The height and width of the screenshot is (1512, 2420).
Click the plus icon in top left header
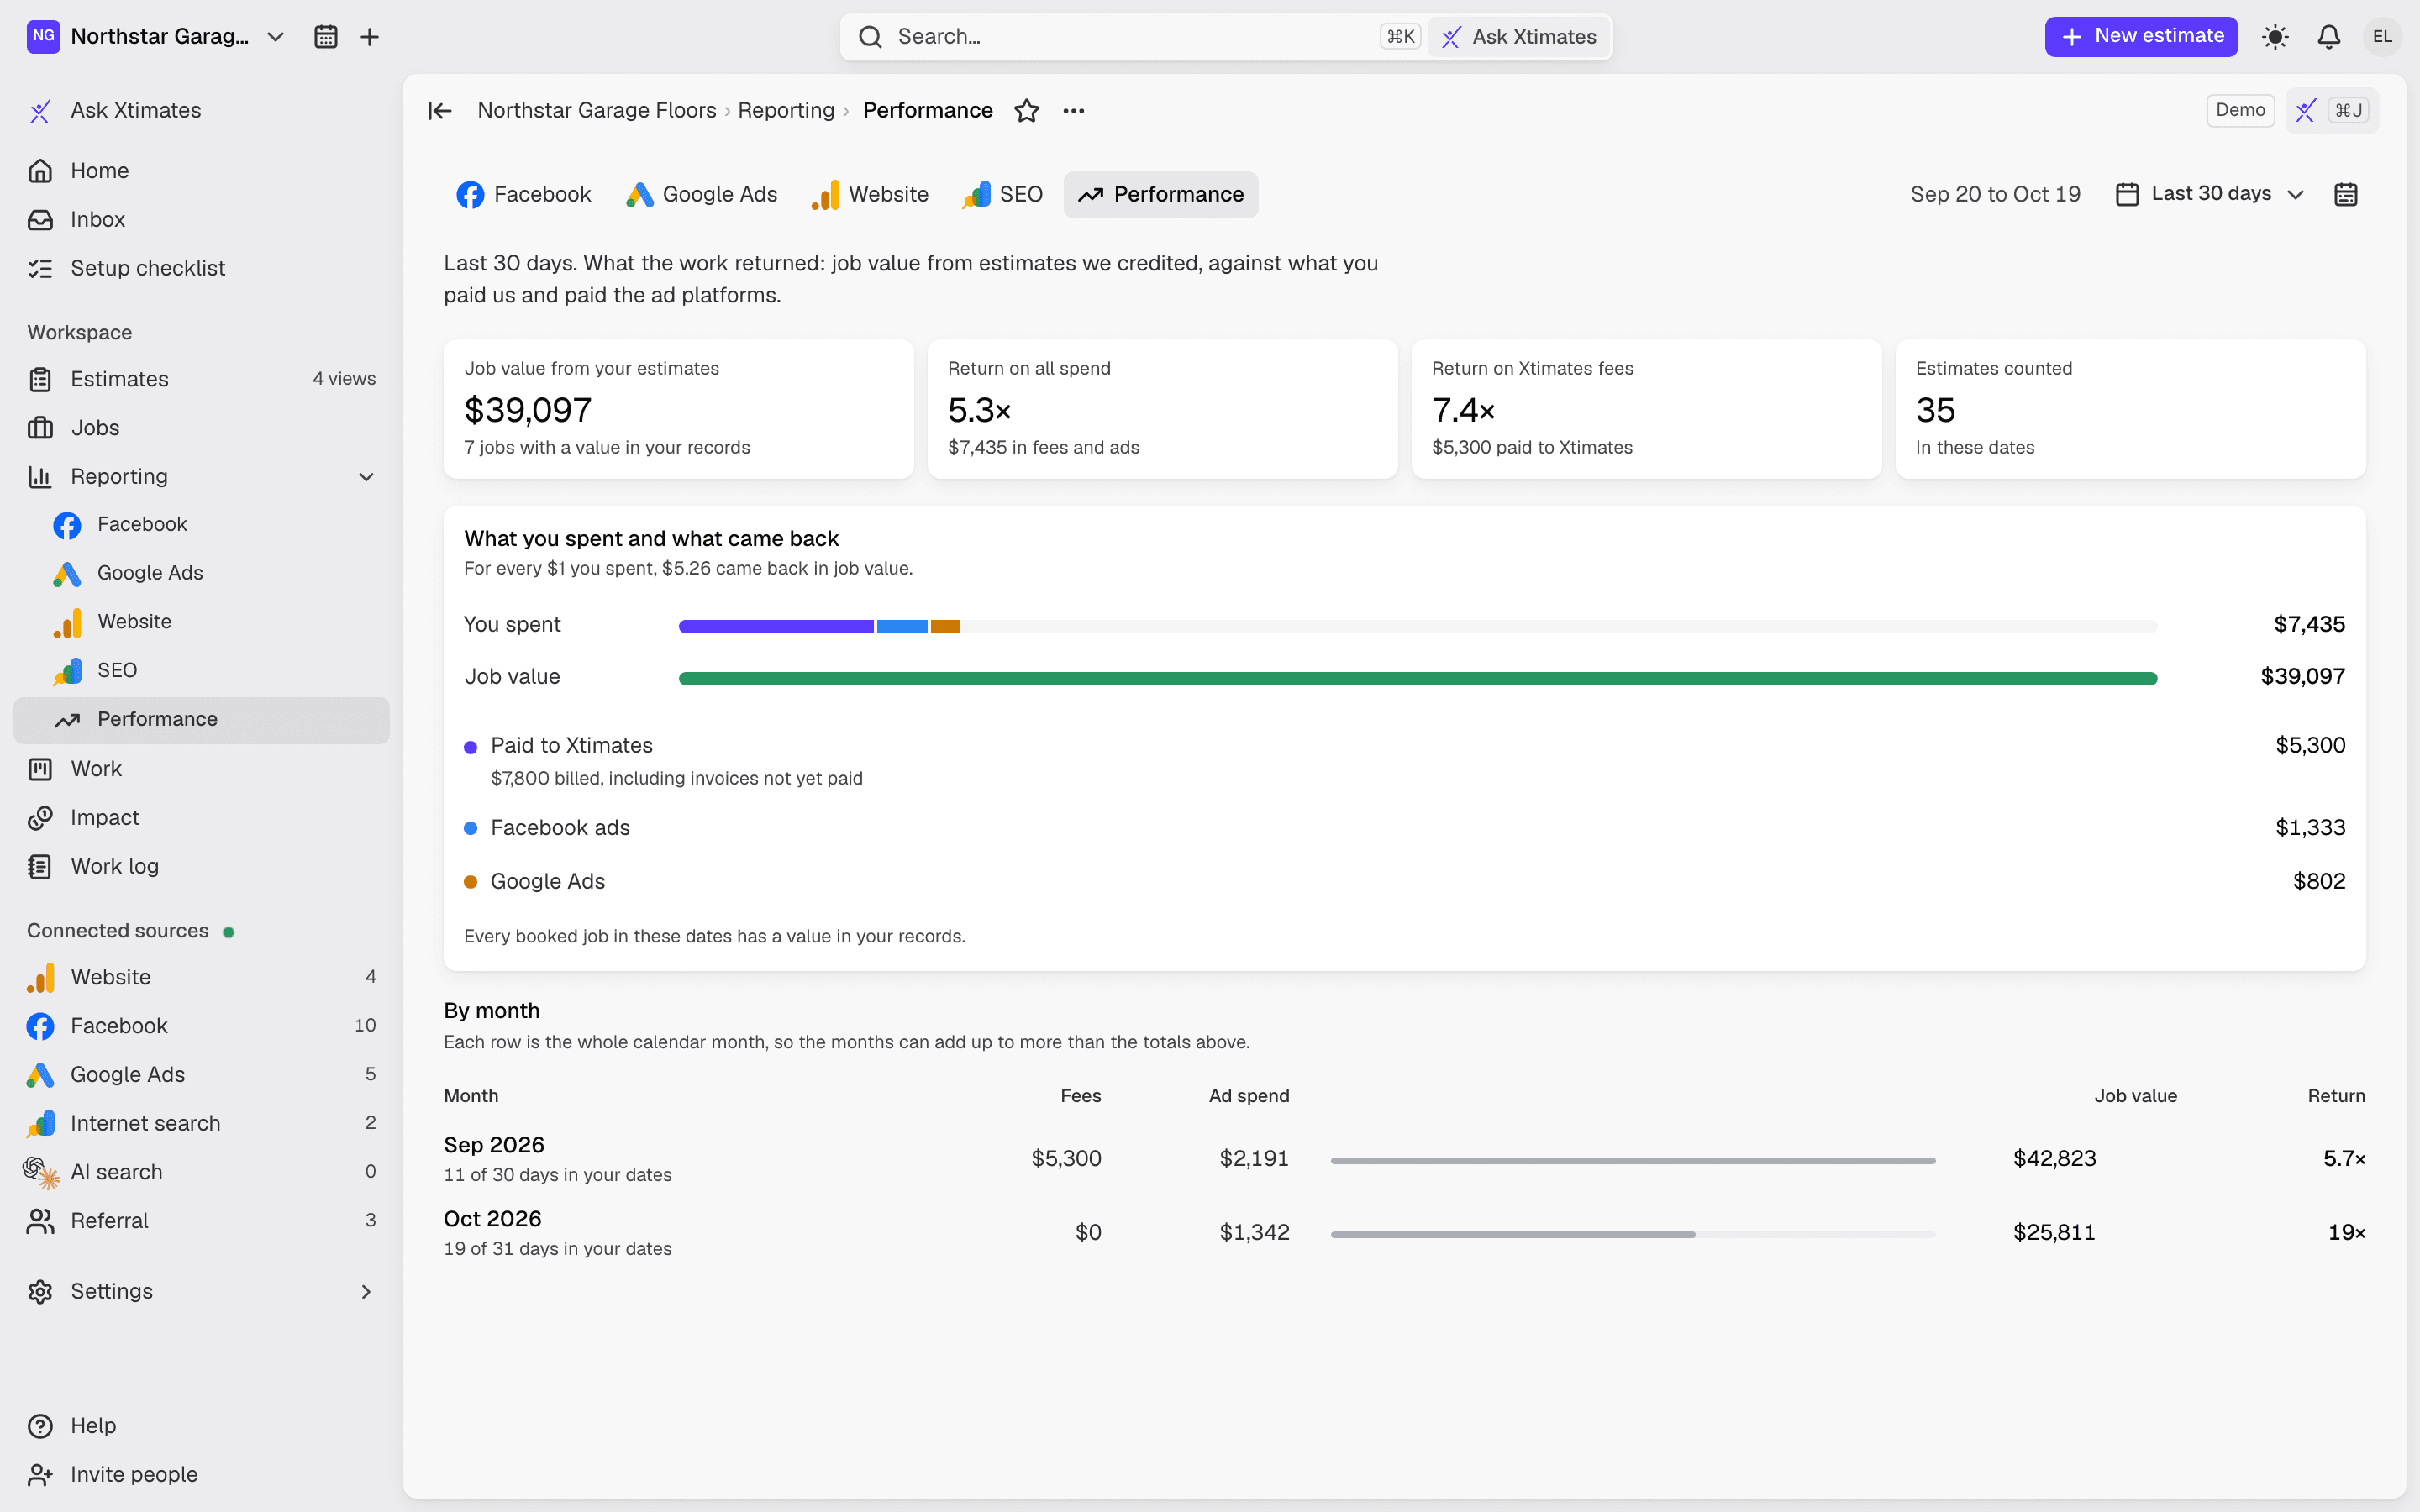tap(369, 37)
